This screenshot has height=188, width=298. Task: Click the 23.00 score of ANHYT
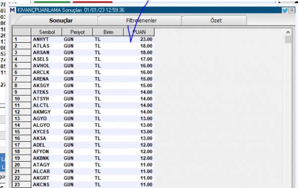pyautogui.click(x=147, y=39)
